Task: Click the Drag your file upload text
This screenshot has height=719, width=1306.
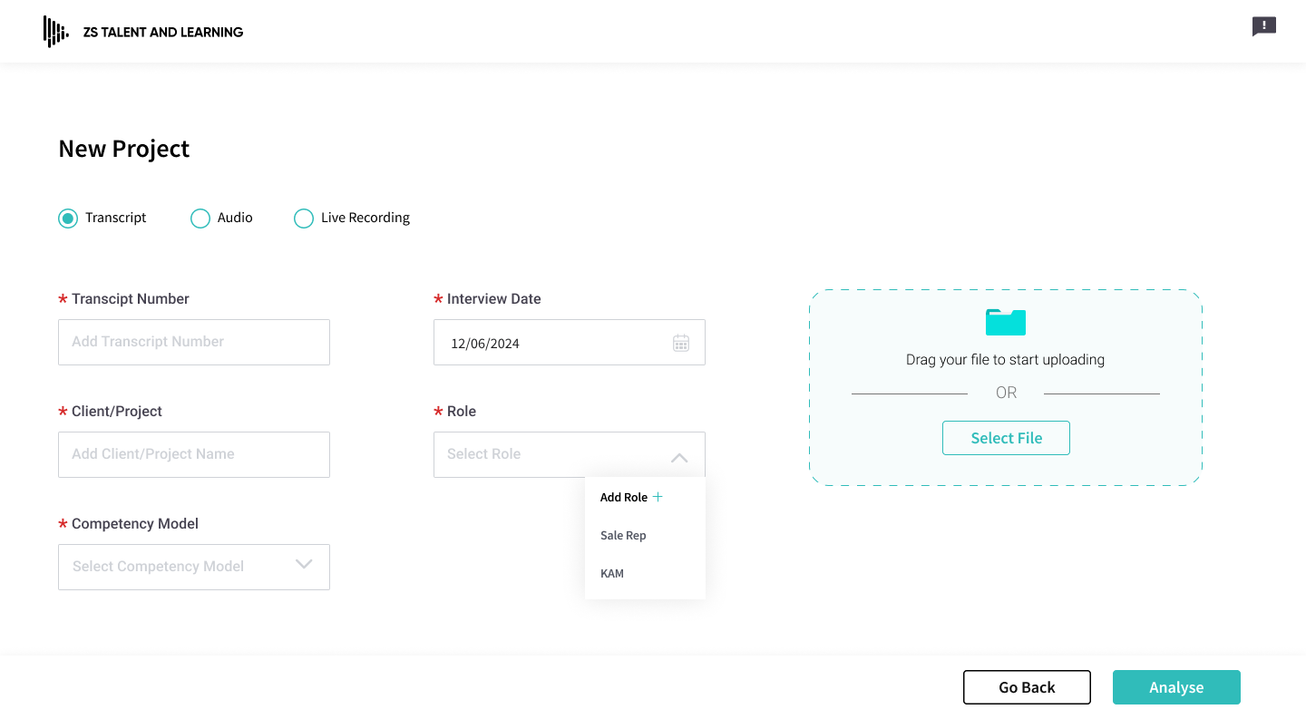Action: pos(1005,360)
